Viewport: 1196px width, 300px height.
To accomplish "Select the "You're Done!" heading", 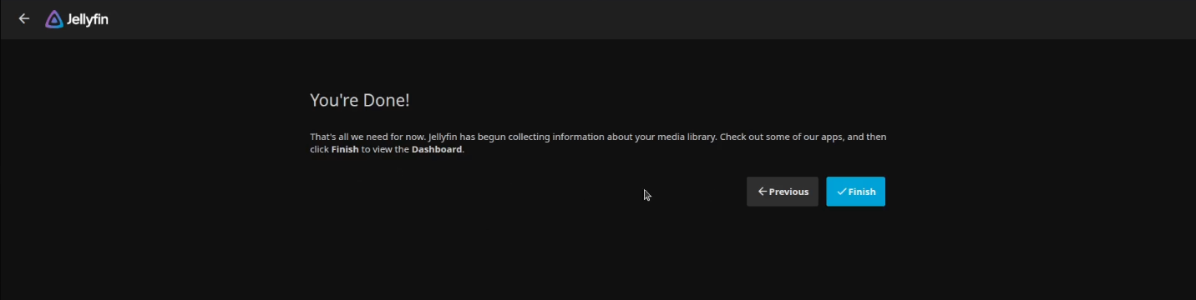I will point(360,101).
